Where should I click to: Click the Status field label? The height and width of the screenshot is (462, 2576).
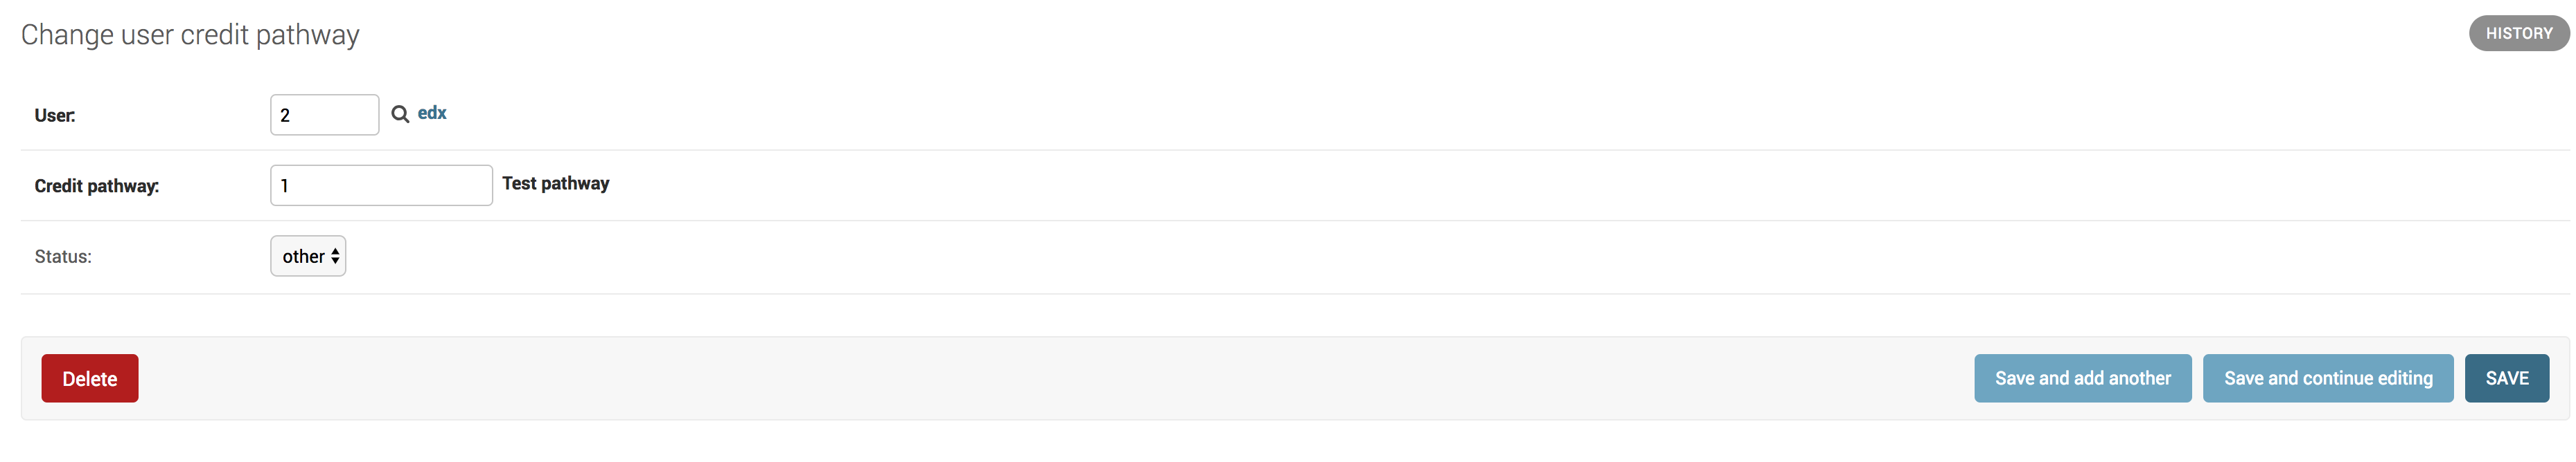point(63,257)
